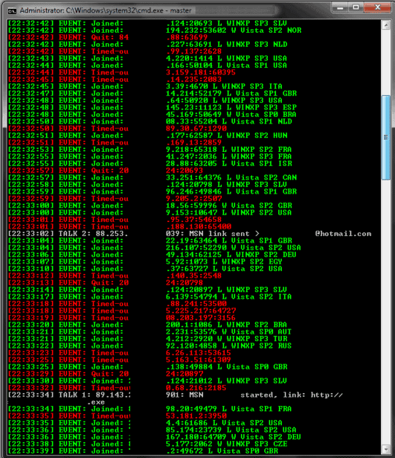
Task: Select the text "08.33:55204 L Vista SP1 NLD"
Action: pyautogui.click(x=229, y=121)
